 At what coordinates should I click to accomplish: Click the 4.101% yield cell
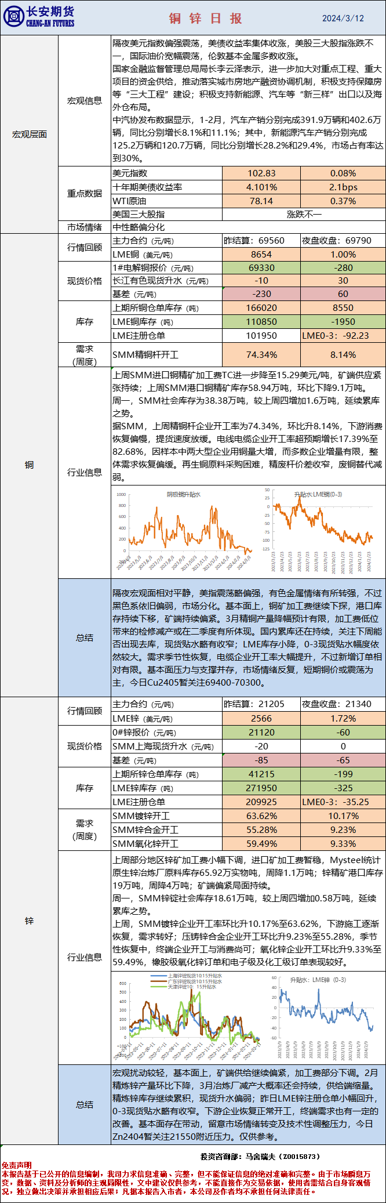point(261,187)
